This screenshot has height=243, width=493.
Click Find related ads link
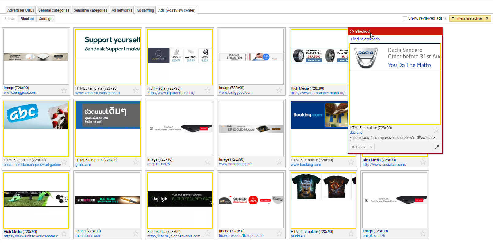pyautogui.click(x=365, y=39)
